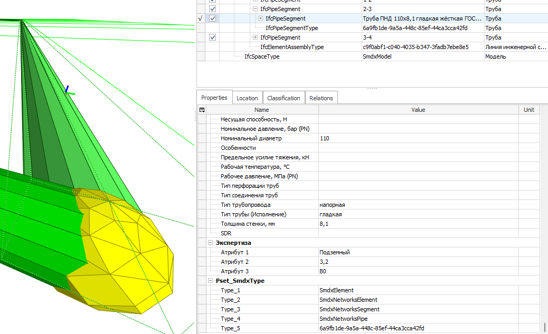The image size is (548, 334).
Task: Expand the IfcPipeSegment 3-4 tree node
Action: pos(256,37)
